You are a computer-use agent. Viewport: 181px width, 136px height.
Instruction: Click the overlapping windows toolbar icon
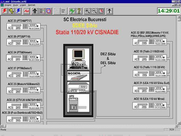click(x=48, y=11)
